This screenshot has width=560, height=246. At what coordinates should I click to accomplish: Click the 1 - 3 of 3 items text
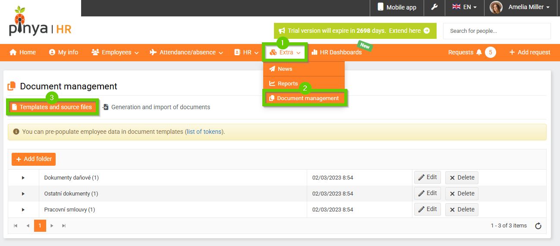[x=509, y=226]
